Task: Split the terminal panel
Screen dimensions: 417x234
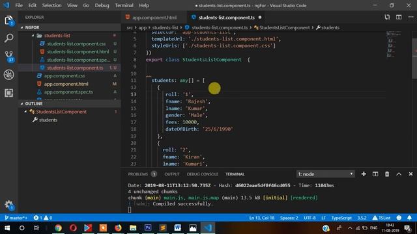Action: click(375, 174)
